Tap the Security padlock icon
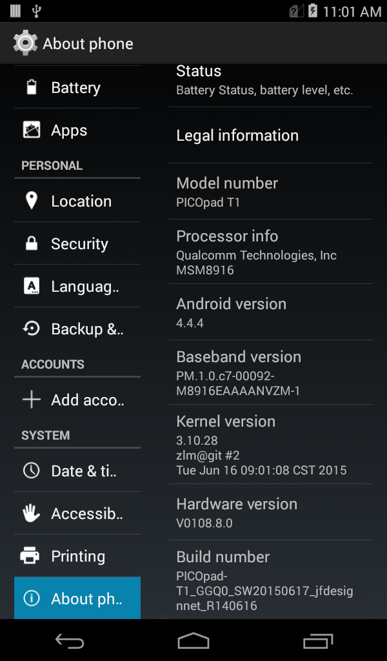 point(32,243)
